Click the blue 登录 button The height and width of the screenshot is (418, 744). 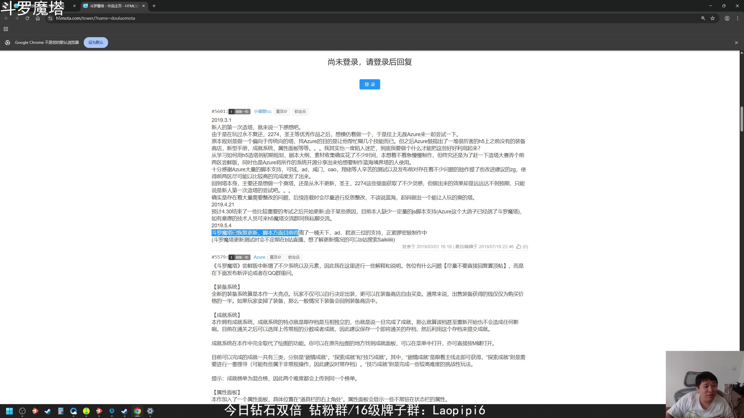370,84
